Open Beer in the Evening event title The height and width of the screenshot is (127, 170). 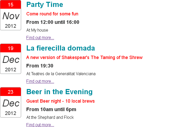pyautogui.click(x=59, y=92)
